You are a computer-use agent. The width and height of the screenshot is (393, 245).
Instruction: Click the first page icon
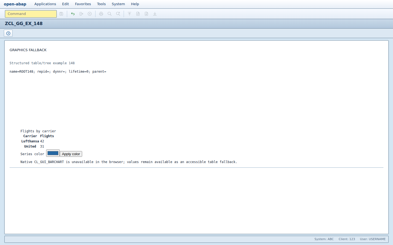[x=130, y=14]
